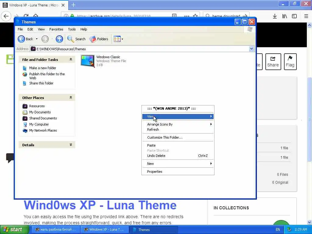Click the Wind0ws XP - Luna Theme title

click(x=100, y=205)
